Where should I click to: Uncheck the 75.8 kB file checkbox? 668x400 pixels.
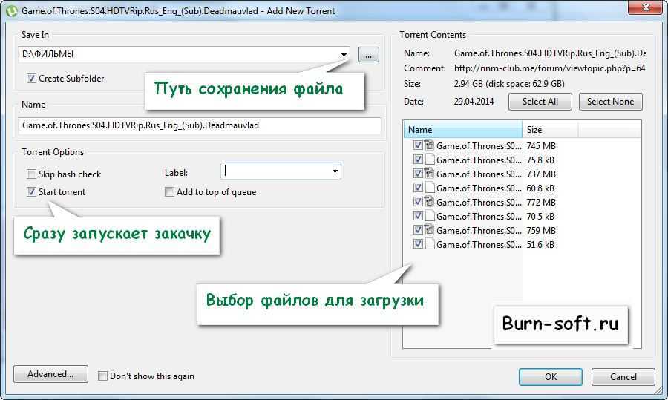click(x=418, y=160)
